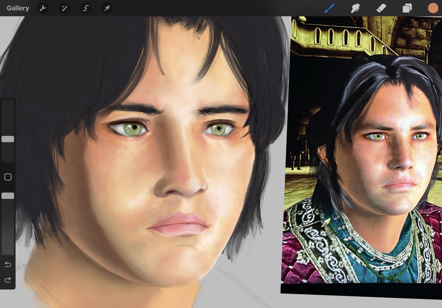Open the active color picker circle

[433, 8]
